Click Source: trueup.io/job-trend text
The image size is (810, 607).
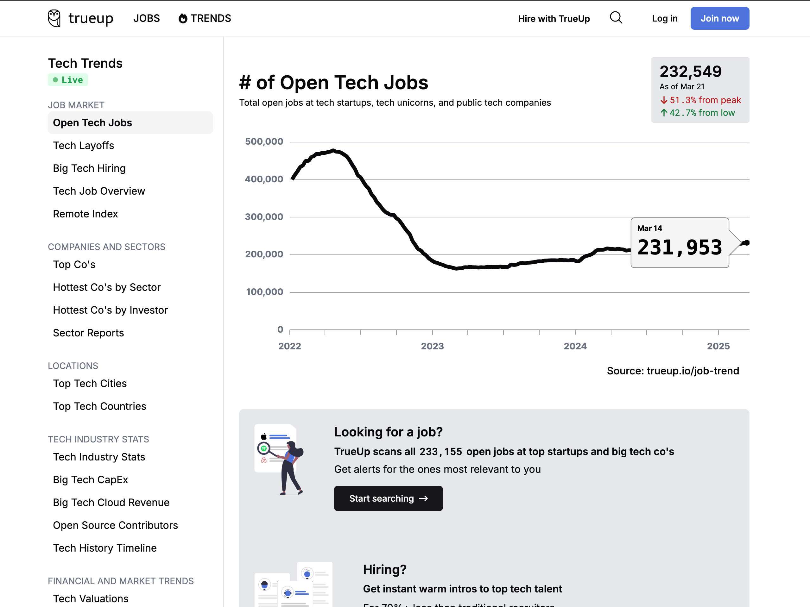673,371
